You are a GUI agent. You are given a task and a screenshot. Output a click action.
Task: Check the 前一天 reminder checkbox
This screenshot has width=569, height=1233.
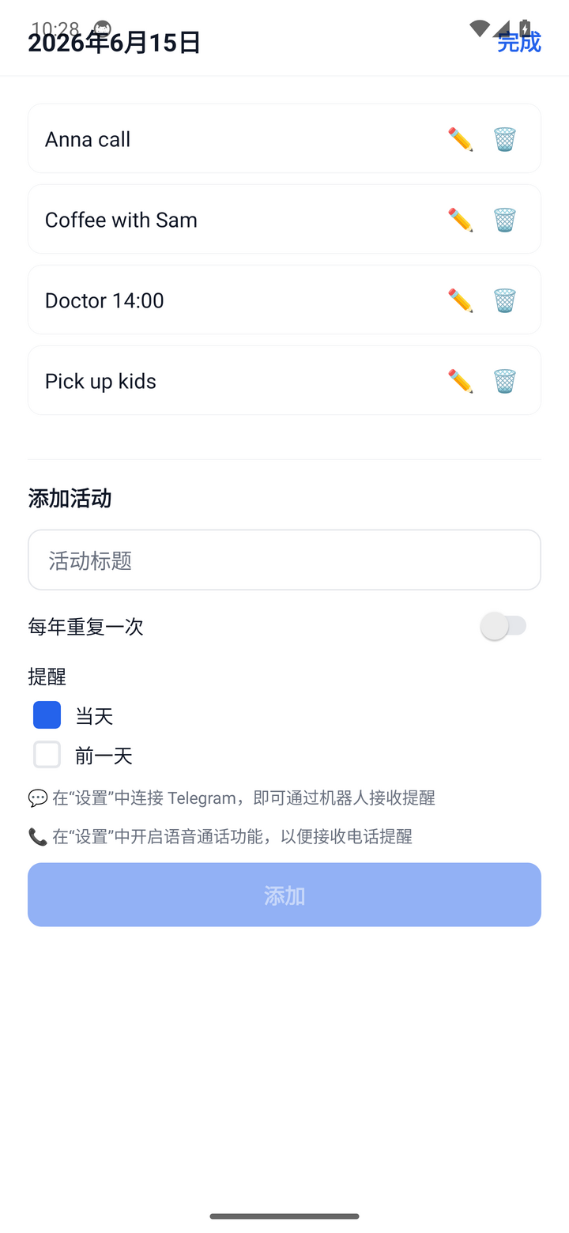pyautogui.click(x=47, y=754)
